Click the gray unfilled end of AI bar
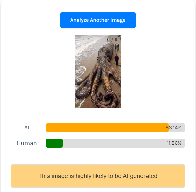The image size is (196, 192). (x=177, y=128)
